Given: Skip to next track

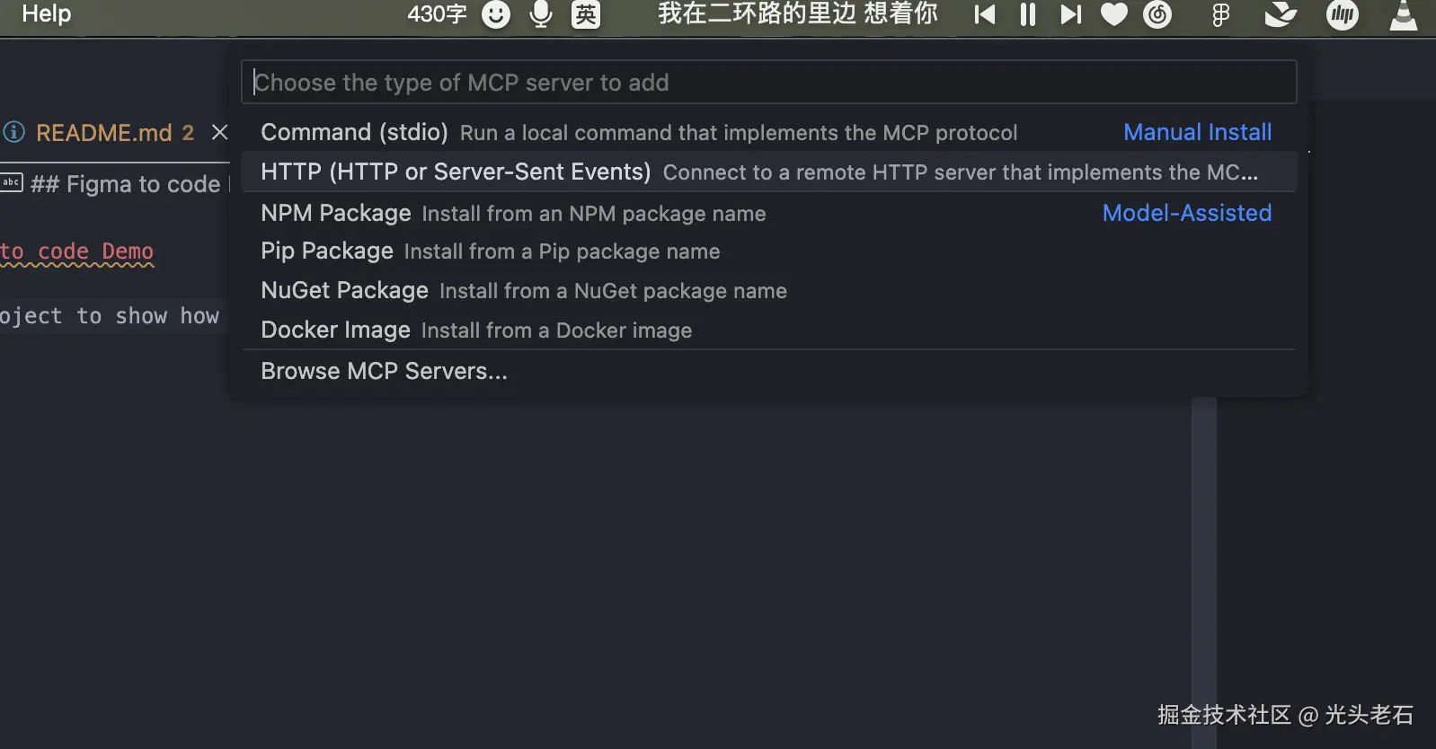Looking at the screenshot, I should click(x=1070, y=14).
